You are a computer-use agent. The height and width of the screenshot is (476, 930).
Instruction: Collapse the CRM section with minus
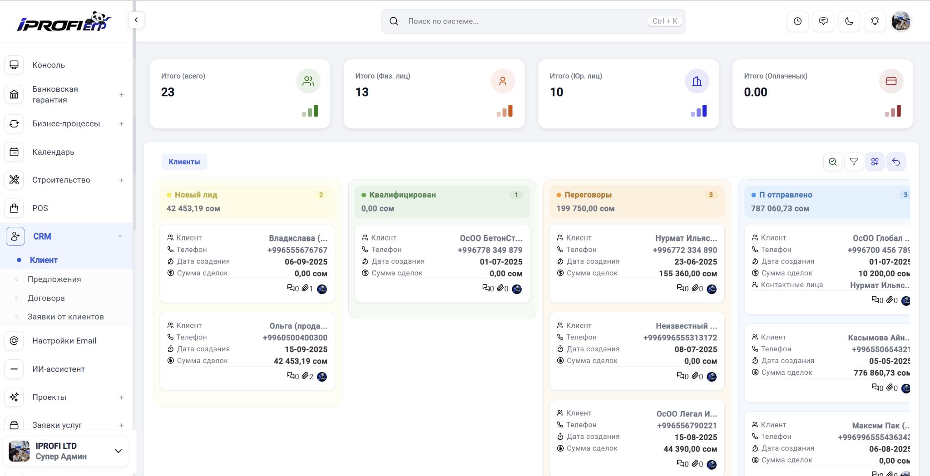point(120,236)
